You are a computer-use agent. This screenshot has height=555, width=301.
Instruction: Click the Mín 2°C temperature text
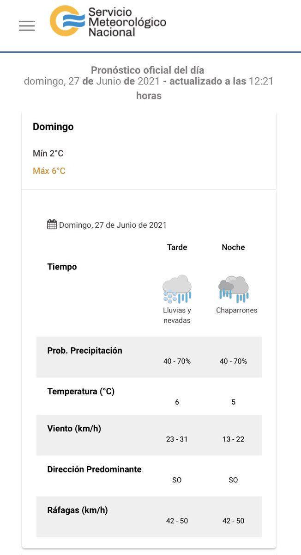coord(48,153)
